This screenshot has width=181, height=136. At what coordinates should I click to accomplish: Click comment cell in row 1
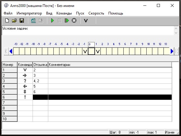point(110,70)
